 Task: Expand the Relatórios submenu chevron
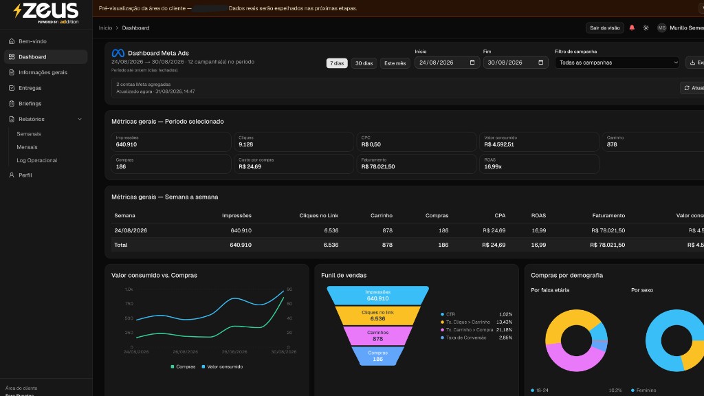click(80, 120)
